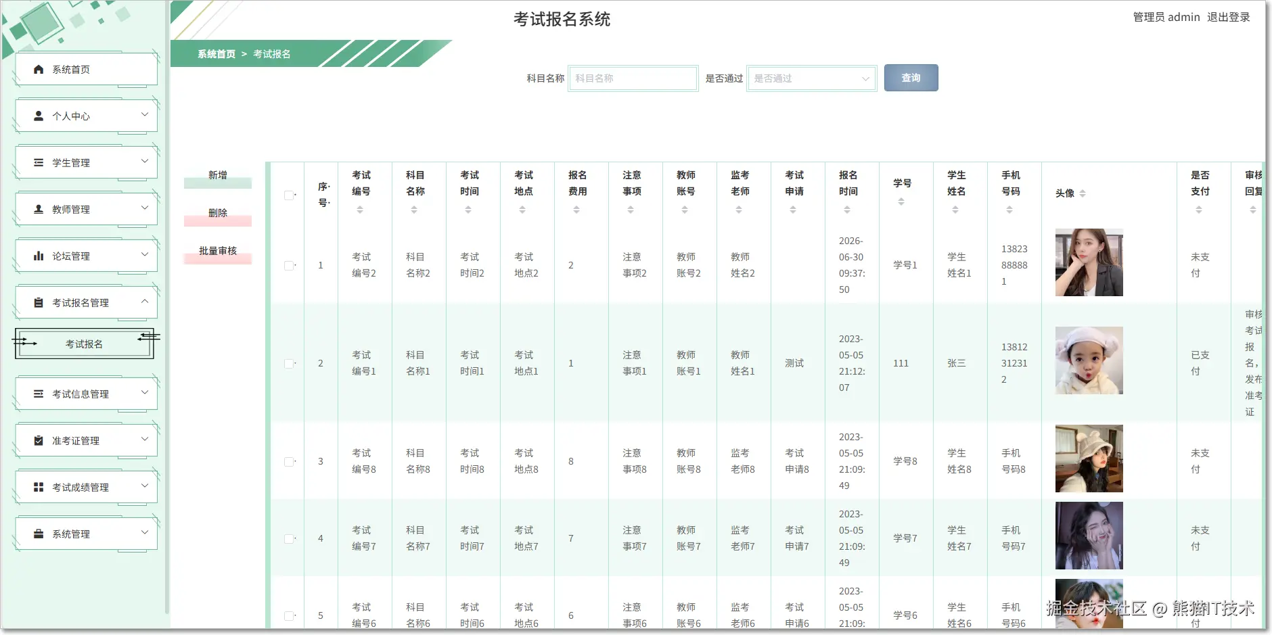This screenshot has height=635, width=1272.
Task: Check the checkbox for row 2
Action: coord(289,364)
